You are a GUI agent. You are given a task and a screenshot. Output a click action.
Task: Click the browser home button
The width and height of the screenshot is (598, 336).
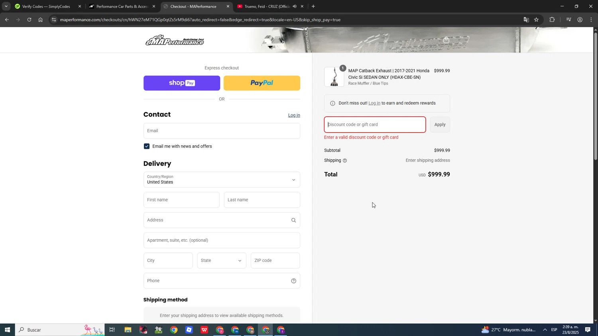tap(40, 20)
